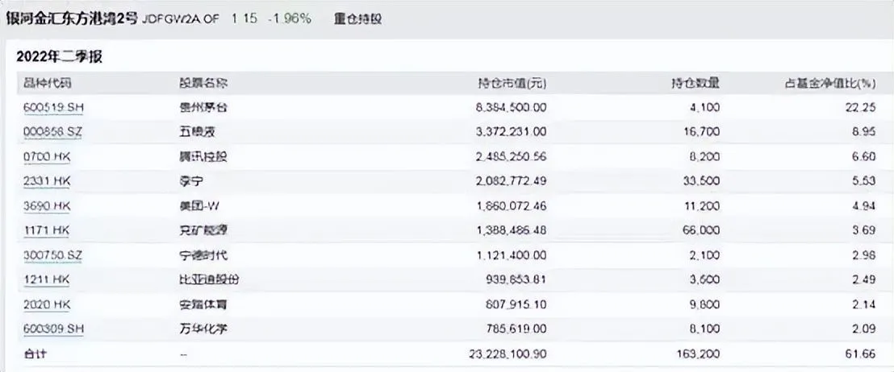The height and width of the screenshot is (372, 894).
Task: Click the 股票名称 column header
Action: (x=203, y=84)
